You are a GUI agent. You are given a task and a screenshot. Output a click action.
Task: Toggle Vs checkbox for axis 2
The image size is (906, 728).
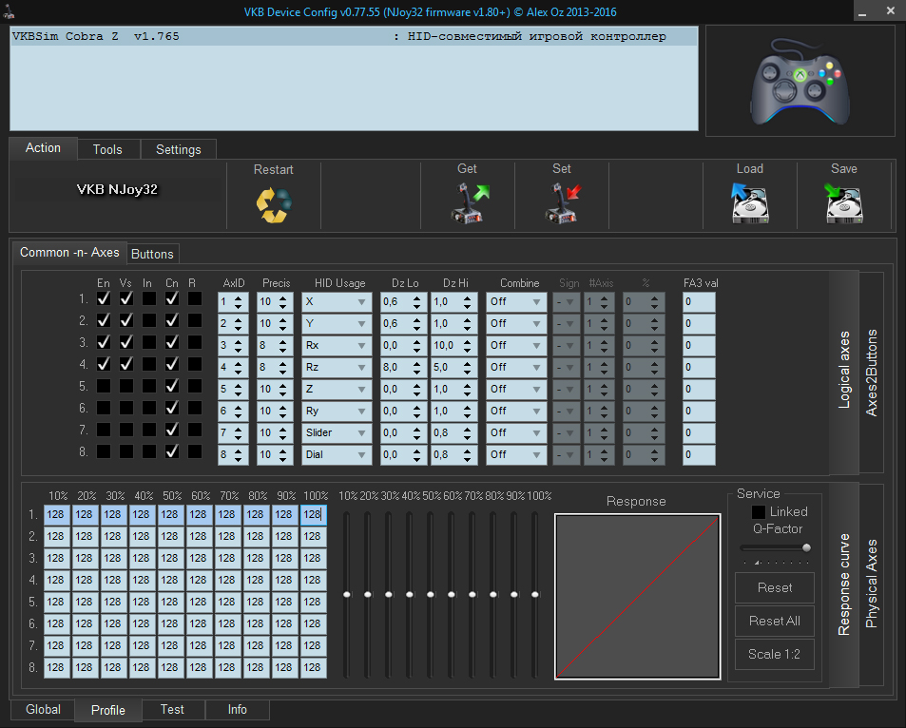[x=125, y=320]
